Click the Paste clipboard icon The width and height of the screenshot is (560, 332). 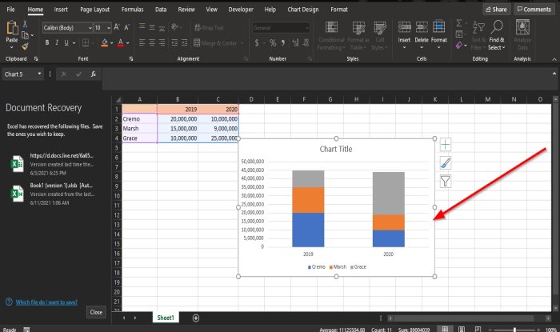tap(12, 28)
